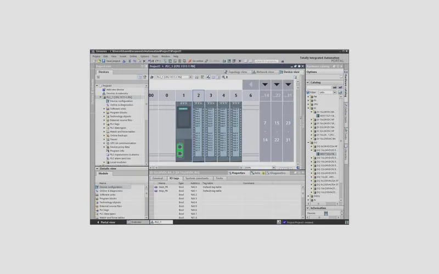Click the catalog search input field

(x=319, y=87)
